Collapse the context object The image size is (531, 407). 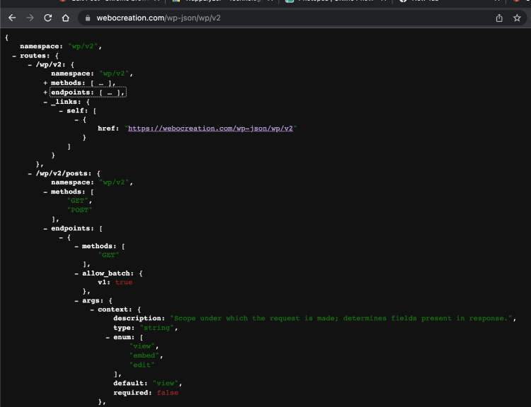point(92,309)
